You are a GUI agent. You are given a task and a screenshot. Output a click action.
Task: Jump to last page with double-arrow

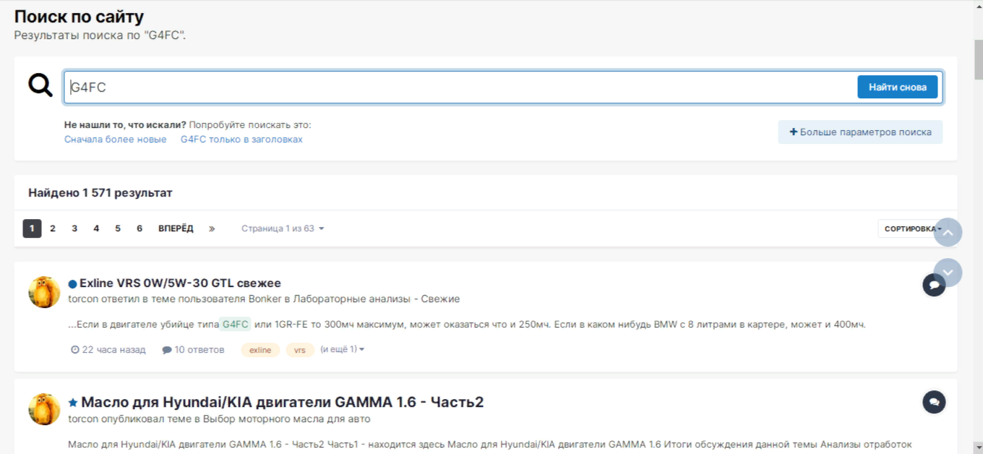tap(212, 228)
